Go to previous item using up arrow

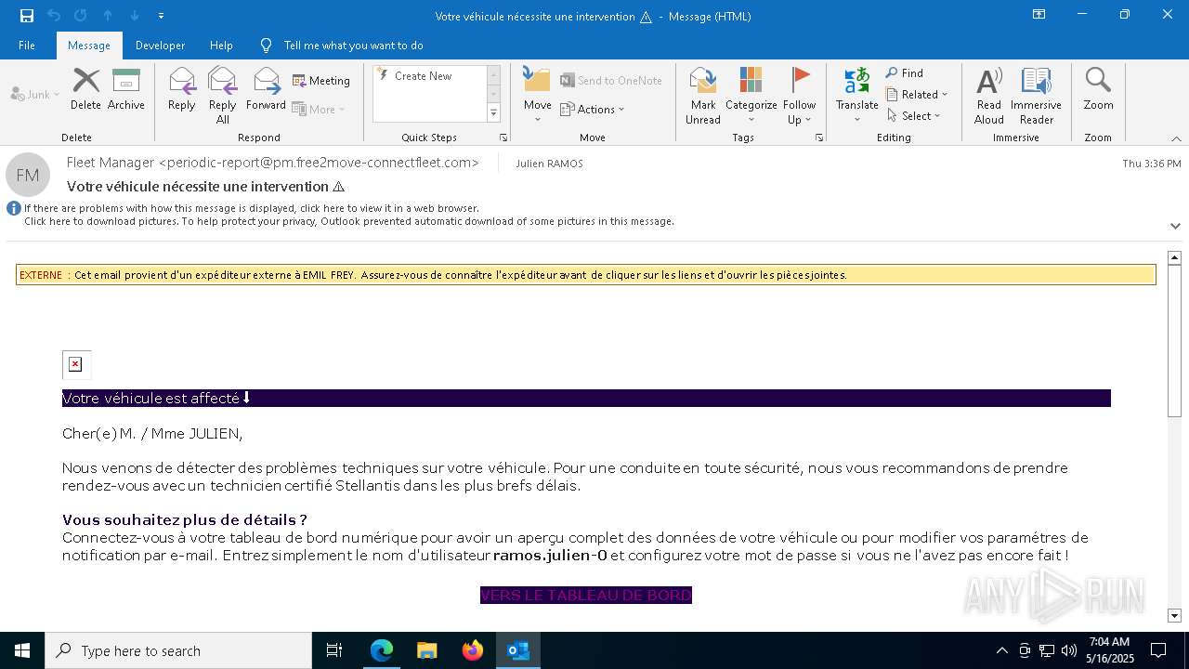108,16
